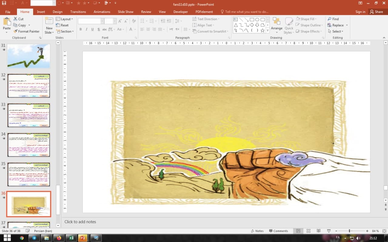Toggle Bold formatting button

tap(81, 29)
